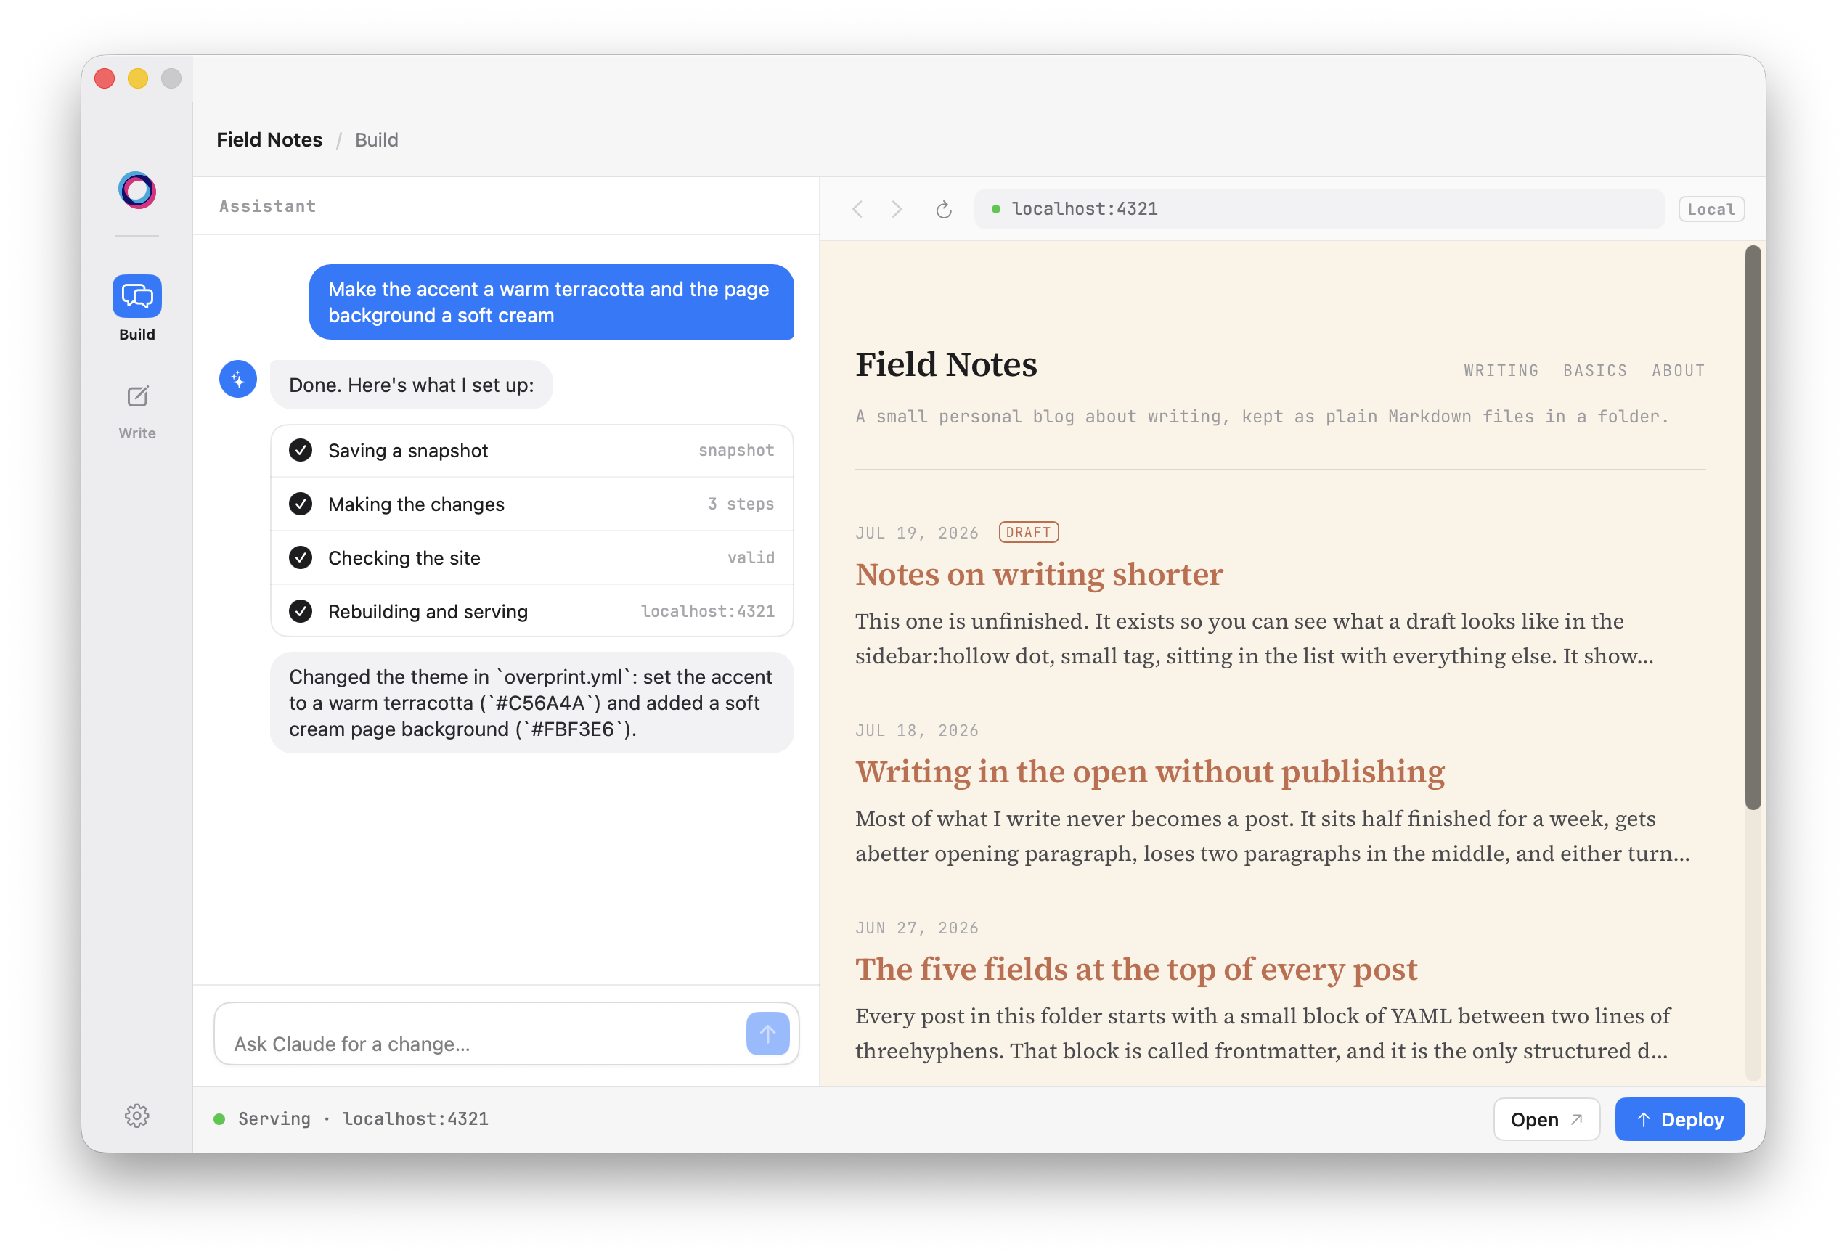The image size is (1847, 1260).
Task: Click the Field Notes site title in preview
Action: [946, 364]
